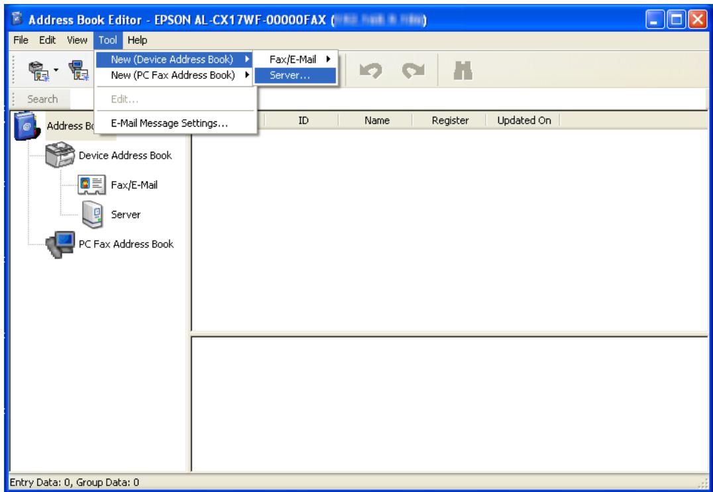
Task: Close the Address Book Editor window
Action: pos(698,20)
